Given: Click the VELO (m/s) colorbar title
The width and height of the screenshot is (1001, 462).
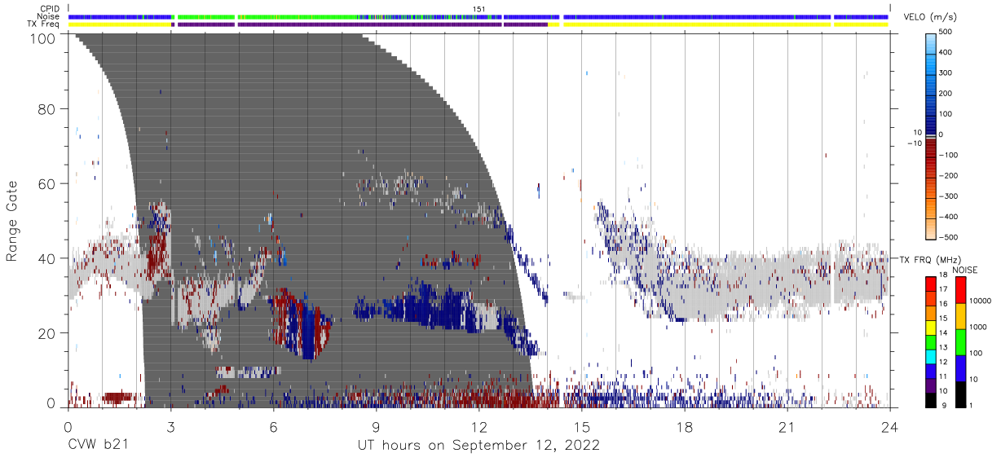Looking at the screenshot, I should [x=931, y=17].
